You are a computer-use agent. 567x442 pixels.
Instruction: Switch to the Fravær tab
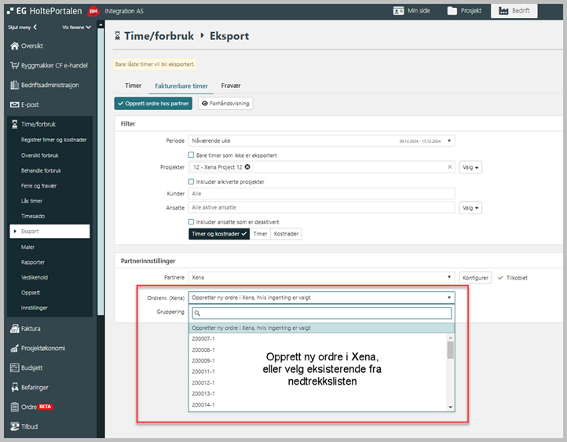coord(231,86)
